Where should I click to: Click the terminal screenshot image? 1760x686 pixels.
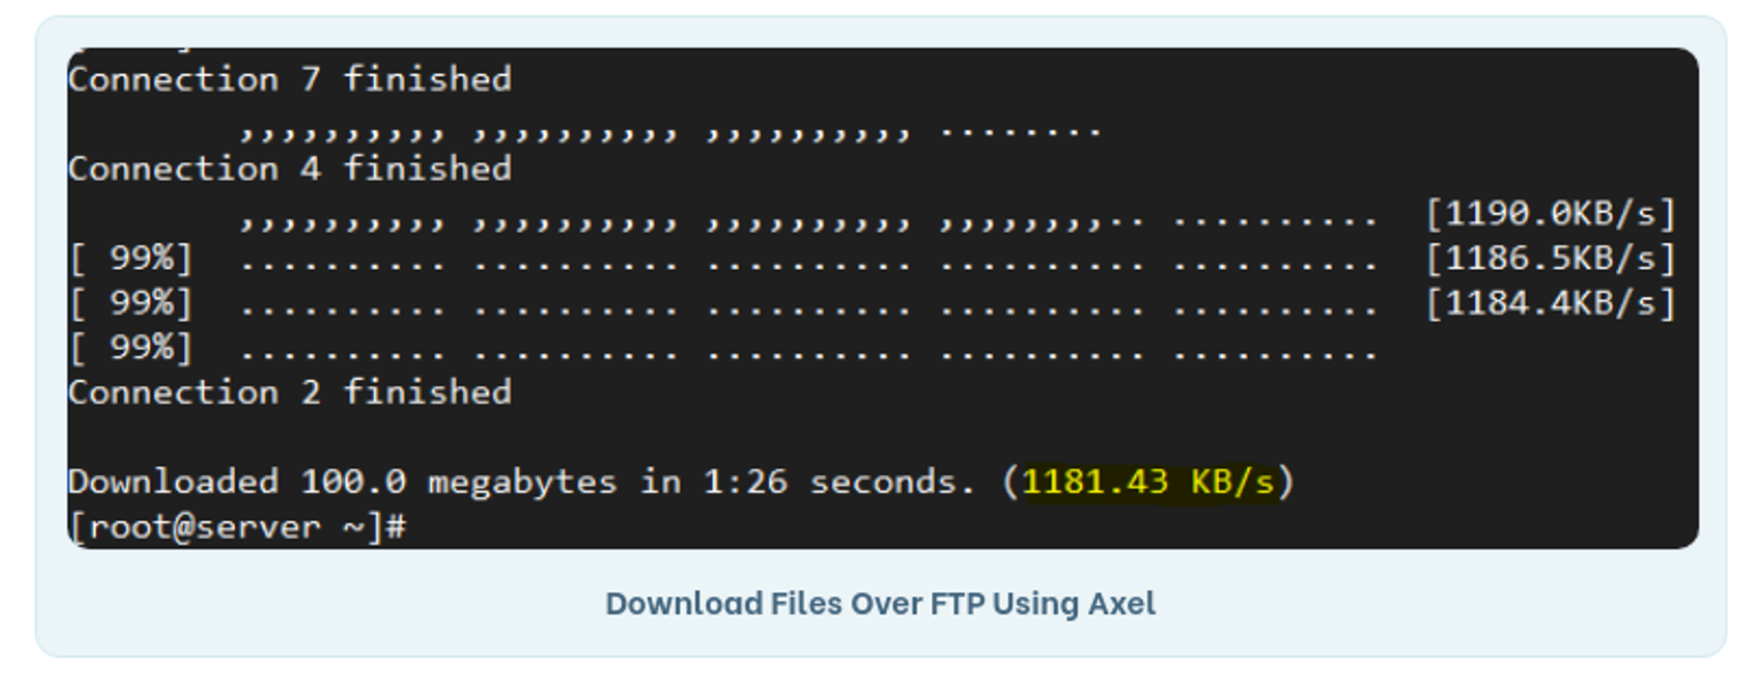(883, 298)
